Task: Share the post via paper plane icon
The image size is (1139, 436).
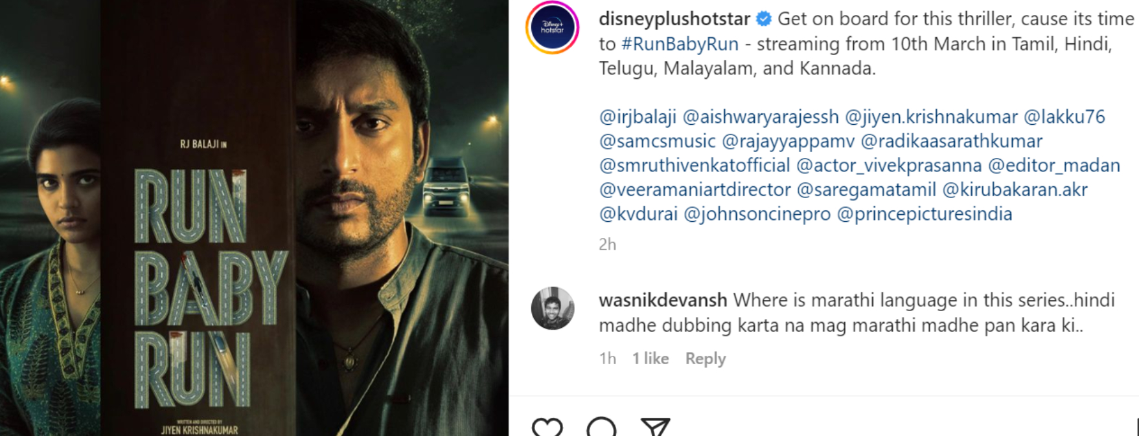Action: pos(654,428)
